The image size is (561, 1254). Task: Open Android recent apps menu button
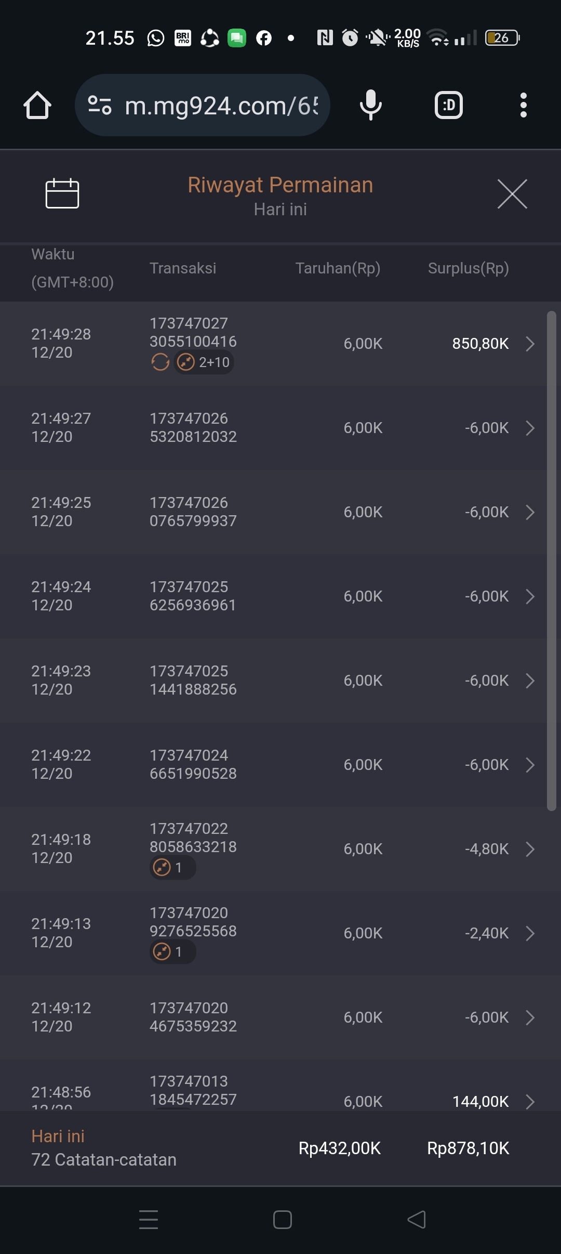pyautogui.click(x=149, y=1220)
